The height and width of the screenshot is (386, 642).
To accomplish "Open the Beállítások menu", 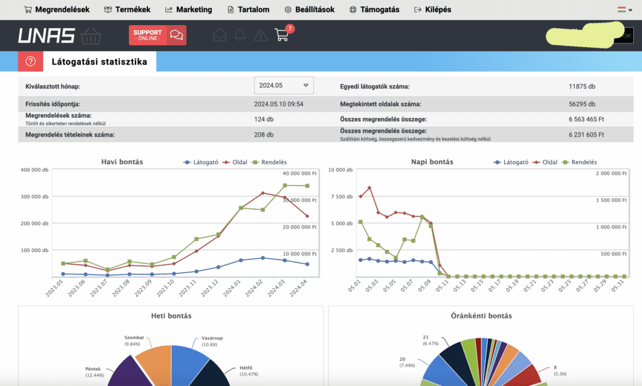I will click(310, 9).
